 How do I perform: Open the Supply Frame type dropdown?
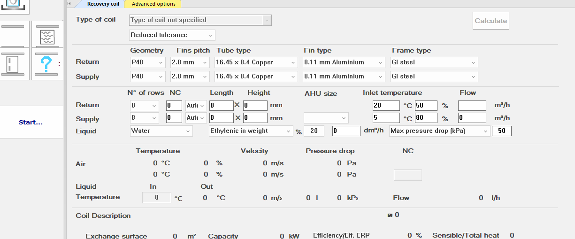point(434,77)
